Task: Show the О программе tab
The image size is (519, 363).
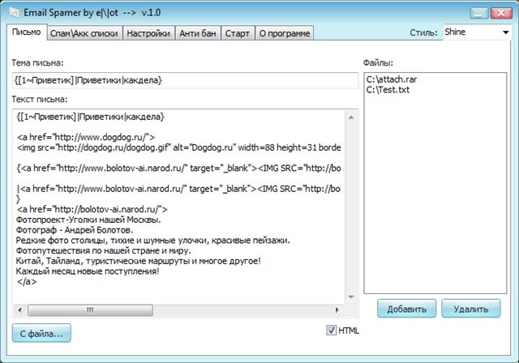Action: [284, 33]
